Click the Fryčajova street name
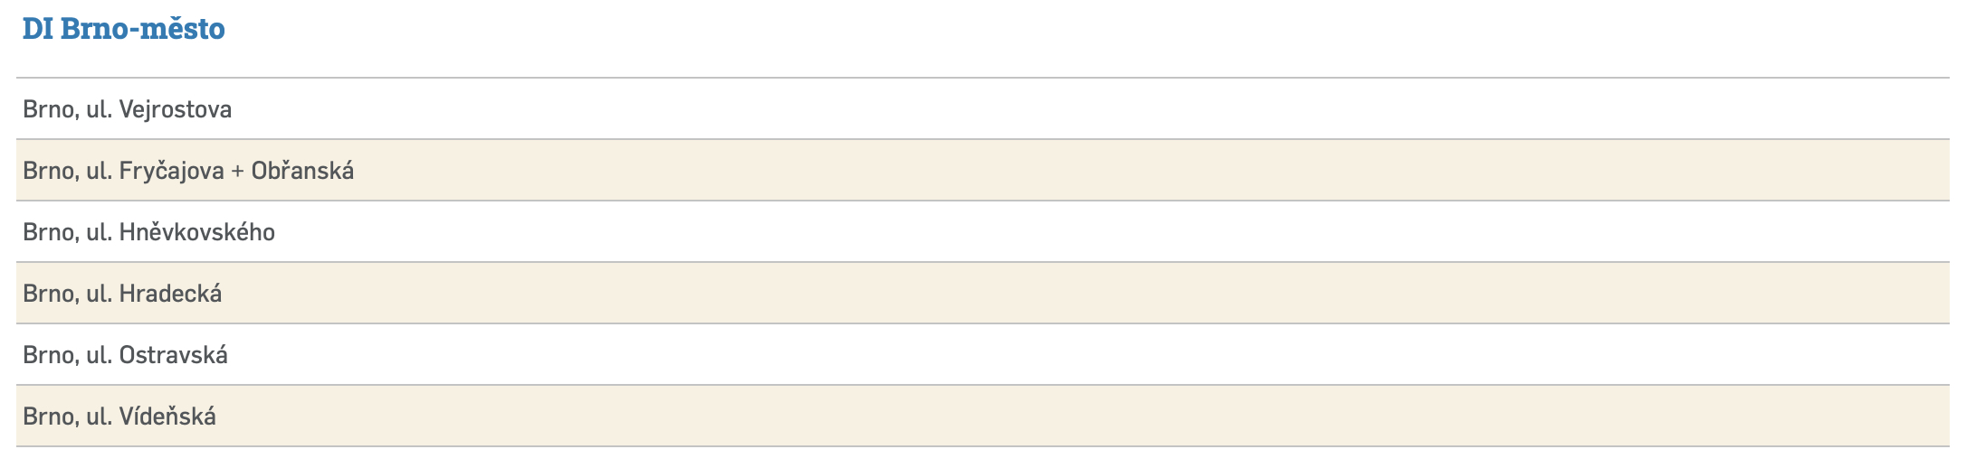The height and width of the screenshot is (468, 1966). coord(171,171)
